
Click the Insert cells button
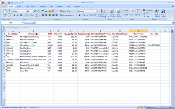(x=126, y=13)
